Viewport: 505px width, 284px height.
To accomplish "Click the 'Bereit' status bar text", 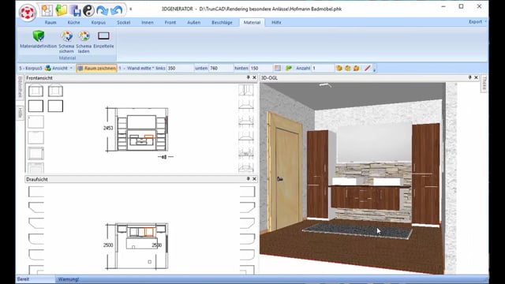I will click(23, 279).
